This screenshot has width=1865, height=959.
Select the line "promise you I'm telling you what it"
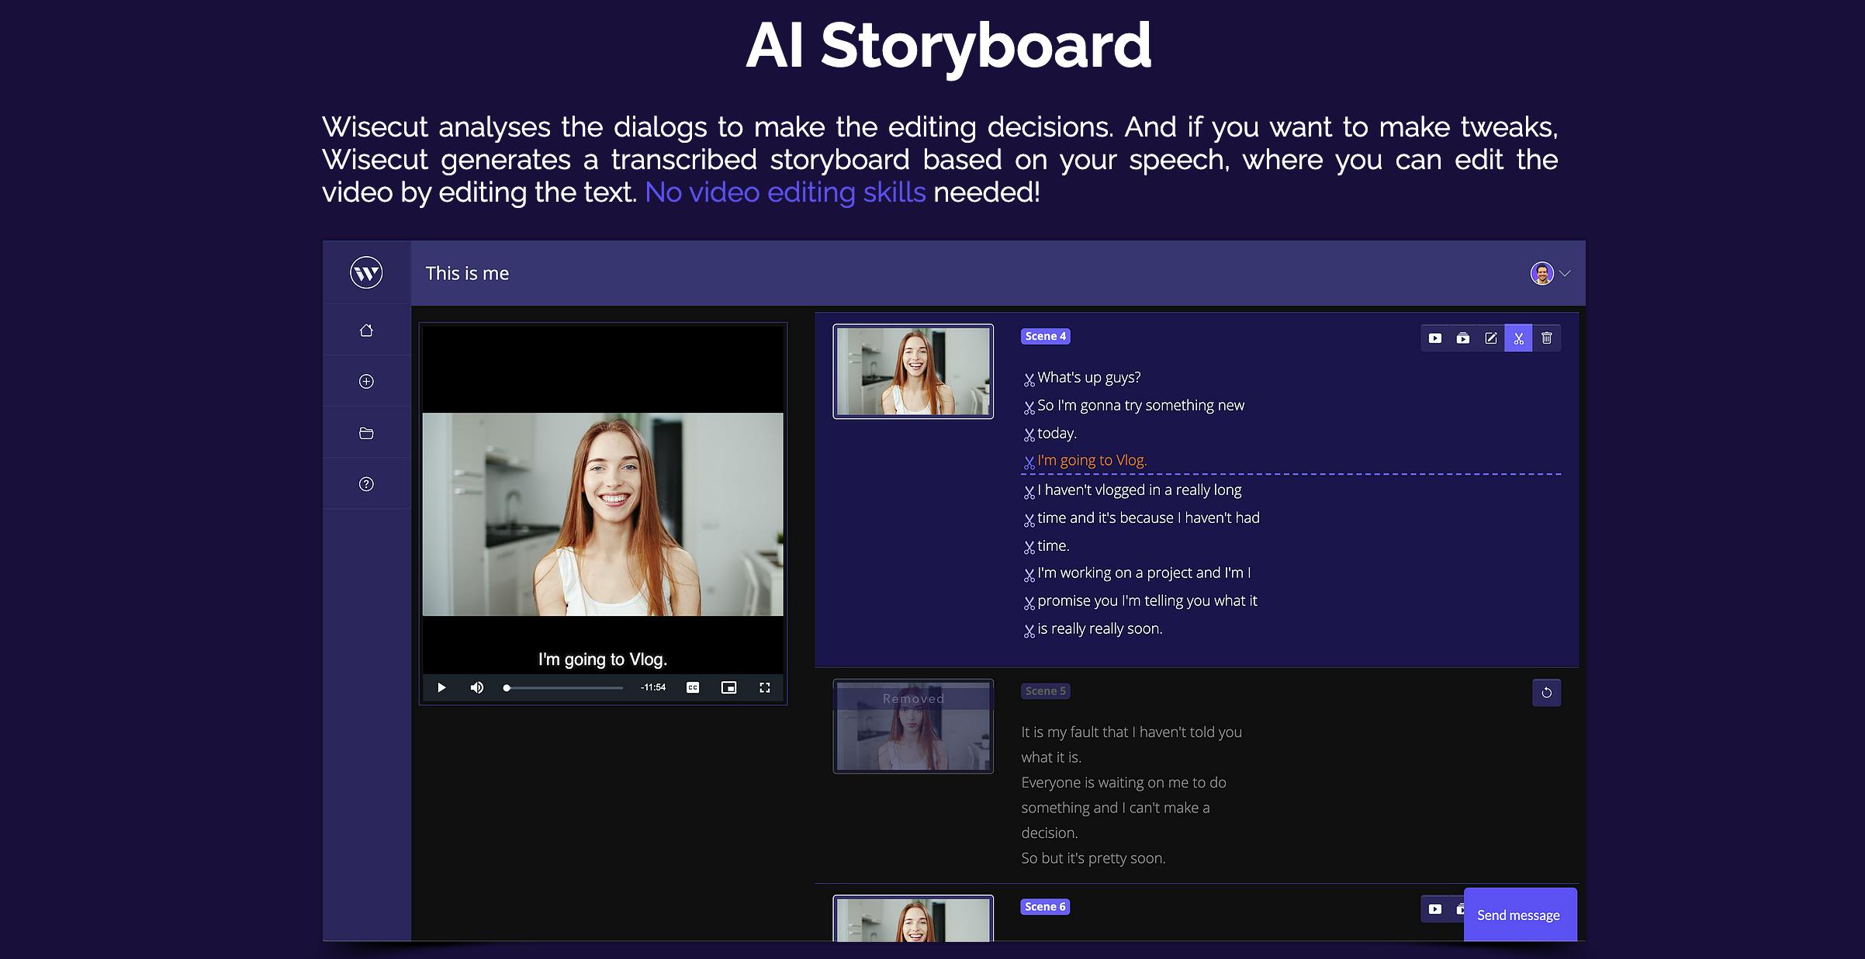[1147, 601]
